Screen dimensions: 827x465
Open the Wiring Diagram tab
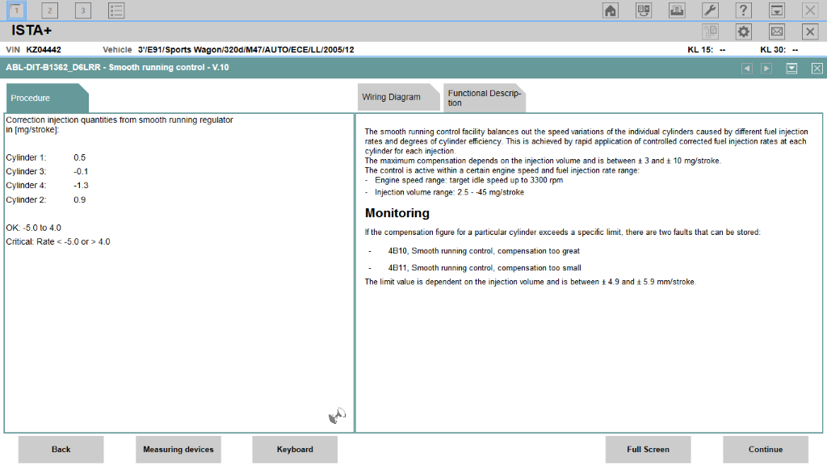point(392,98)
